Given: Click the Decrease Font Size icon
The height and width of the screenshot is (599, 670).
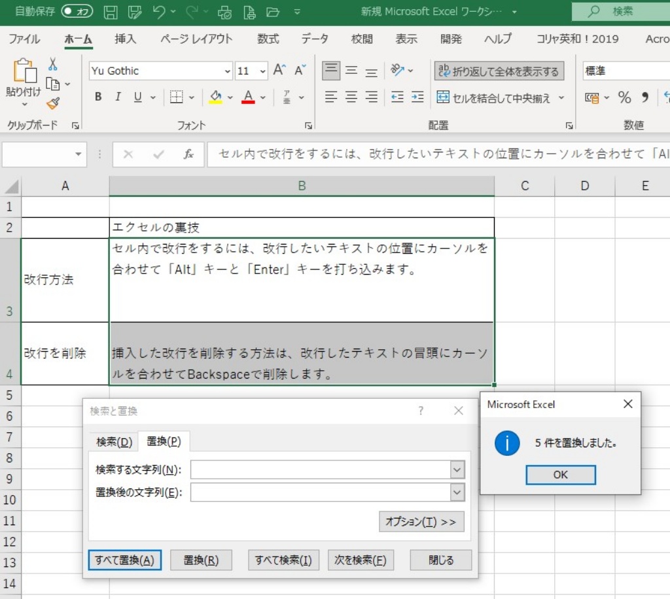Looking at the screenshot, I should click(300, 70).
